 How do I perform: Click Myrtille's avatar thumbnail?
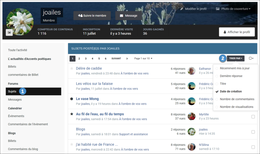pos(192,116)
